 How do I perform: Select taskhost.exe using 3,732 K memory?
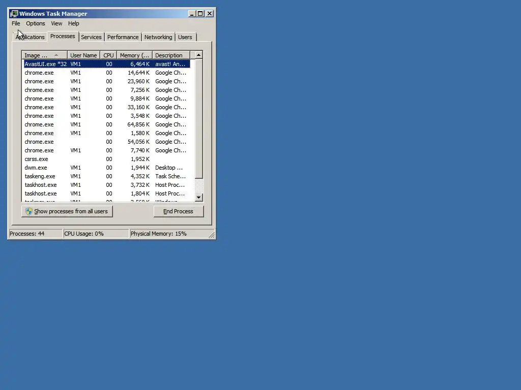point(107,185)
